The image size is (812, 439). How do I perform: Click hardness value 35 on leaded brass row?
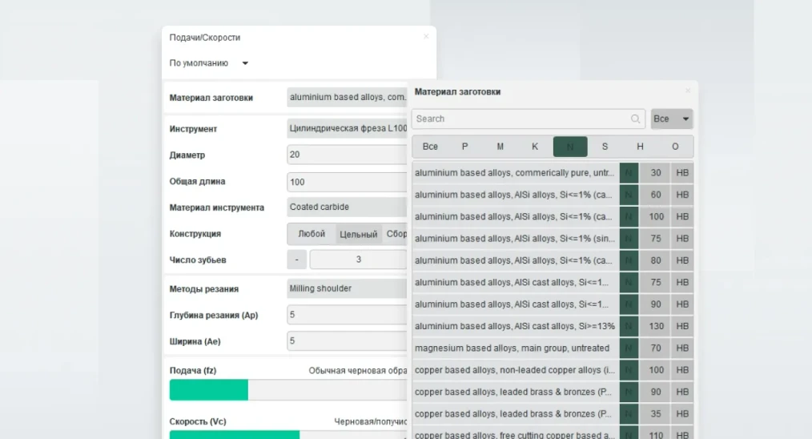[656, 414]
